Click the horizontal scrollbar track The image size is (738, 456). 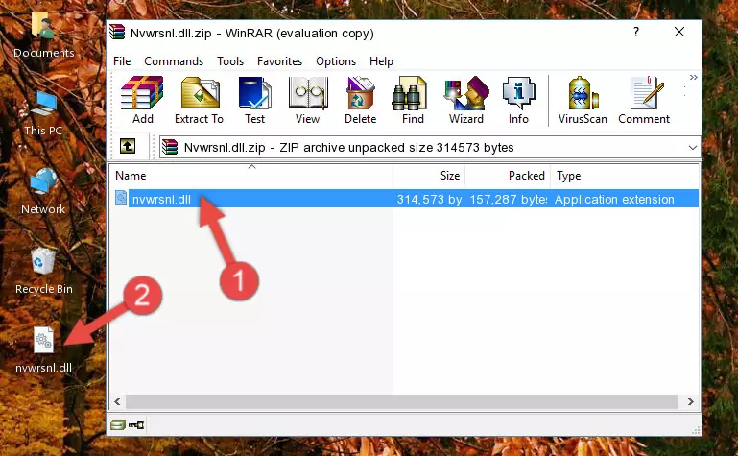click(401, 401)
